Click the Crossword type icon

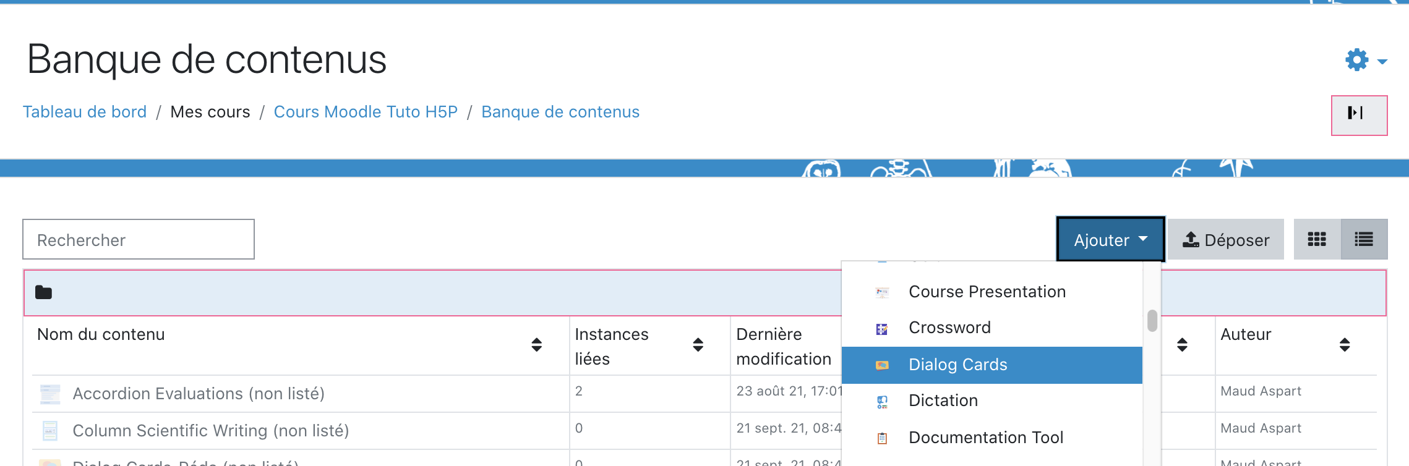(x=882, y=329)
